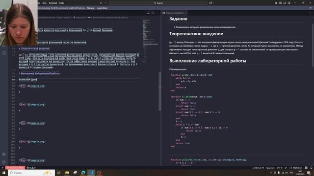Open Microsoft Edge from the taskbar
This screenshot has height=176, width=314.
83,173
